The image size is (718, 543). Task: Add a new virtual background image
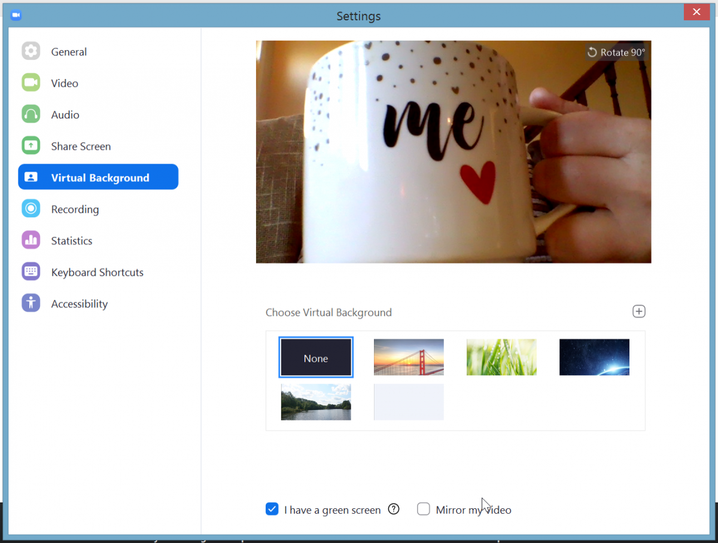[639, 312]
